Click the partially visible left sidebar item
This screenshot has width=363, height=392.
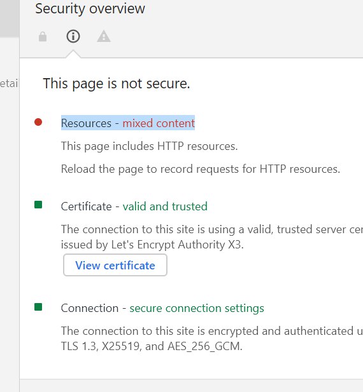[x=10, y=83]
